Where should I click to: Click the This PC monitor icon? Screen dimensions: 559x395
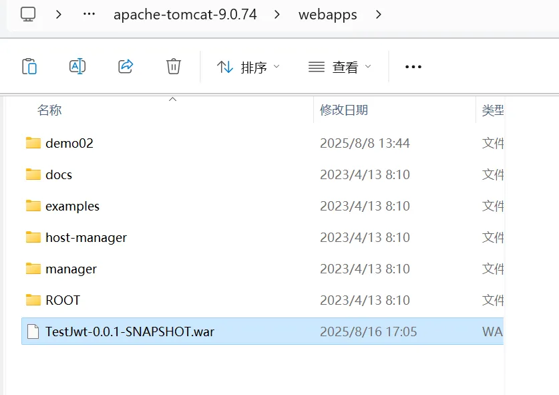click(x=28, y=14)
